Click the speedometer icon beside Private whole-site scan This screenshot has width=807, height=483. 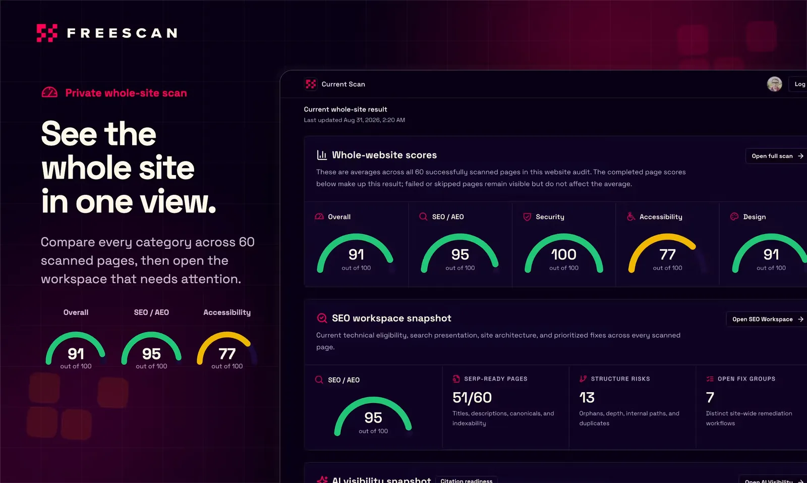tap(49, 92)
